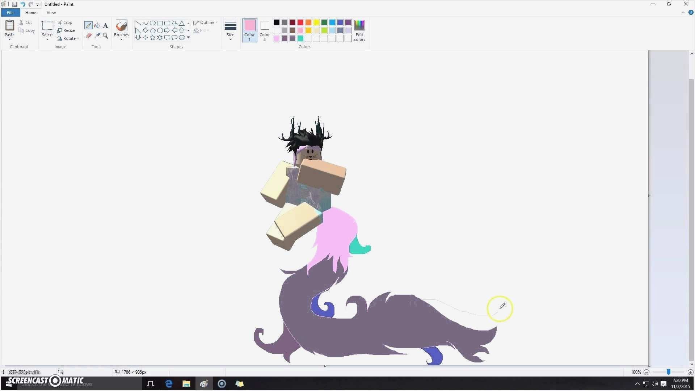Click the Resize button
Screen dimensions: 695x391
point(66,30)
